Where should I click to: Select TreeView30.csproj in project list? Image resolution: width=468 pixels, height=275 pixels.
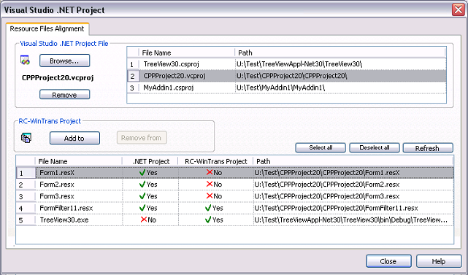click(286, 64)
